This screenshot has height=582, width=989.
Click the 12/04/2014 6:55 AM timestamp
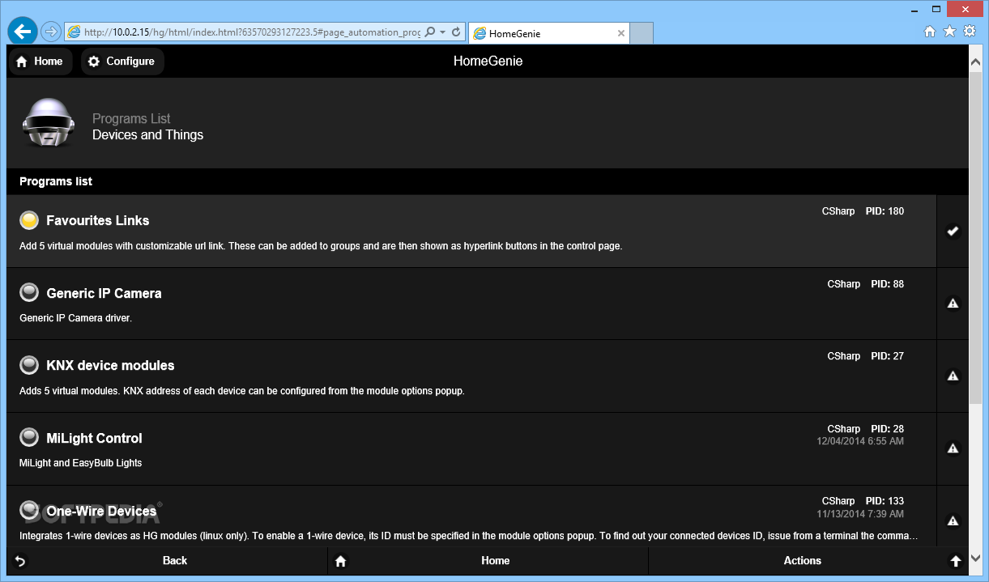860,441
